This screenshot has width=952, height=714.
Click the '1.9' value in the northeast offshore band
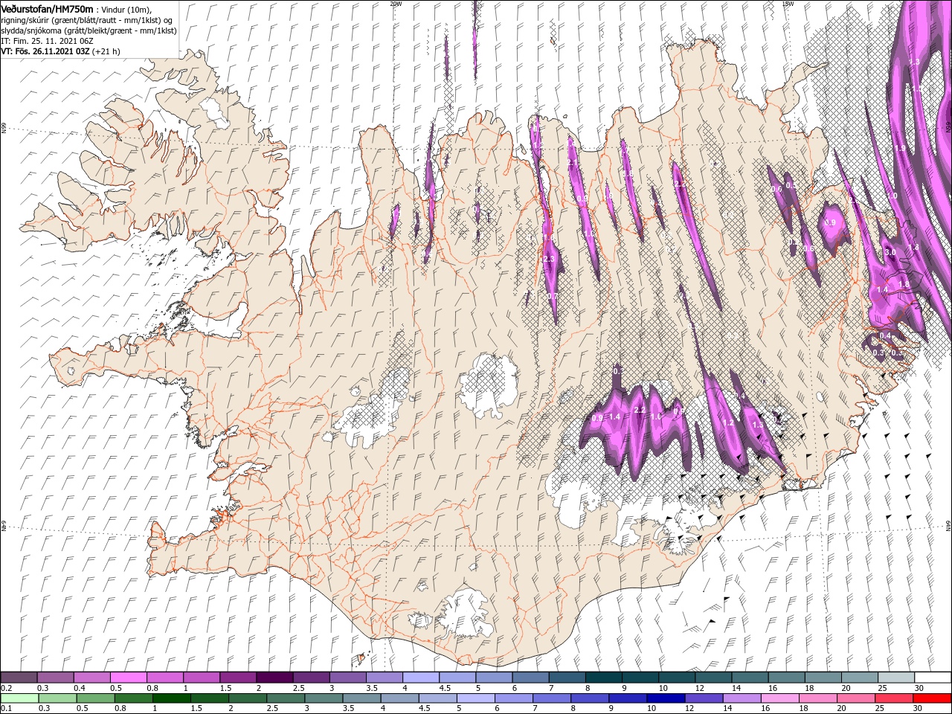(900, 149)
